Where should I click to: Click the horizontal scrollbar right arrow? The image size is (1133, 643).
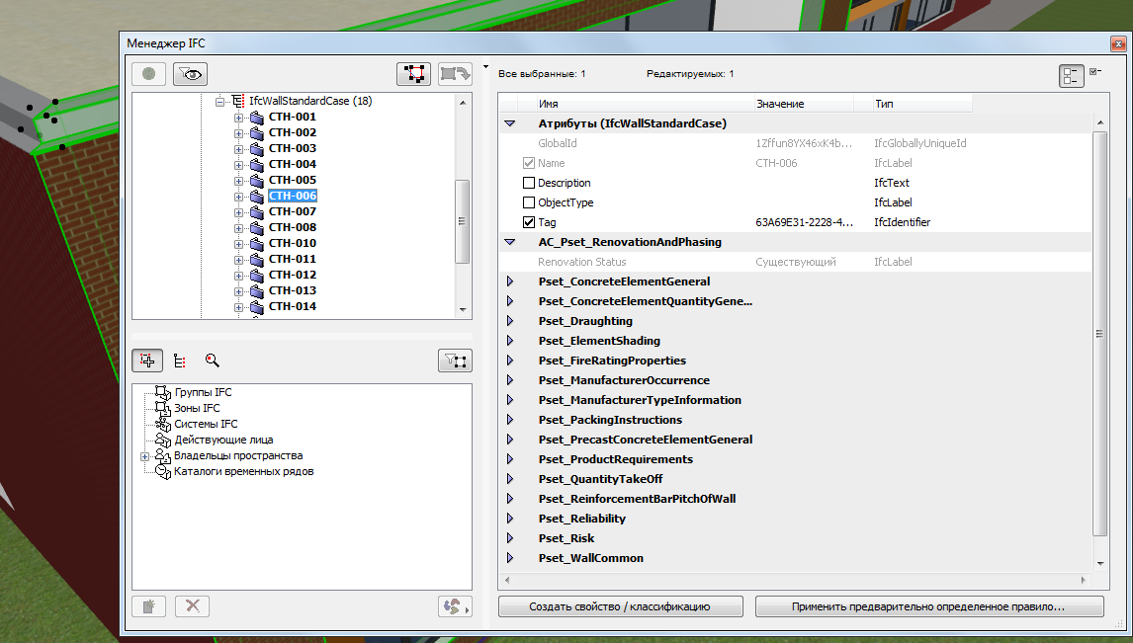coord(1083,580)
